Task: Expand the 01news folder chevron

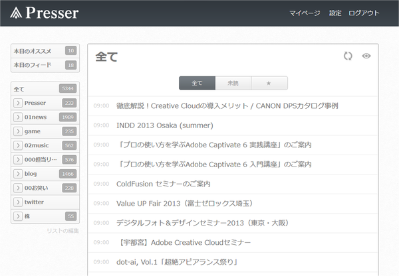Action: point(18,117)
